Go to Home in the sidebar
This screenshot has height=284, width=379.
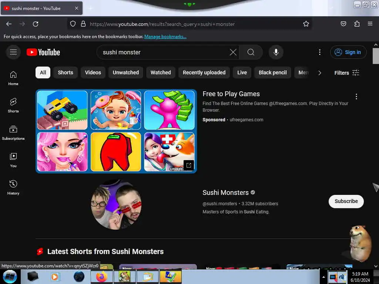tap(13, 78)
